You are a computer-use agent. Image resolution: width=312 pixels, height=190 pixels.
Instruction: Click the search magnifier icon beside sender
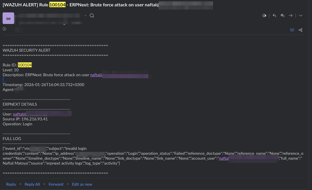coord(92,16)
